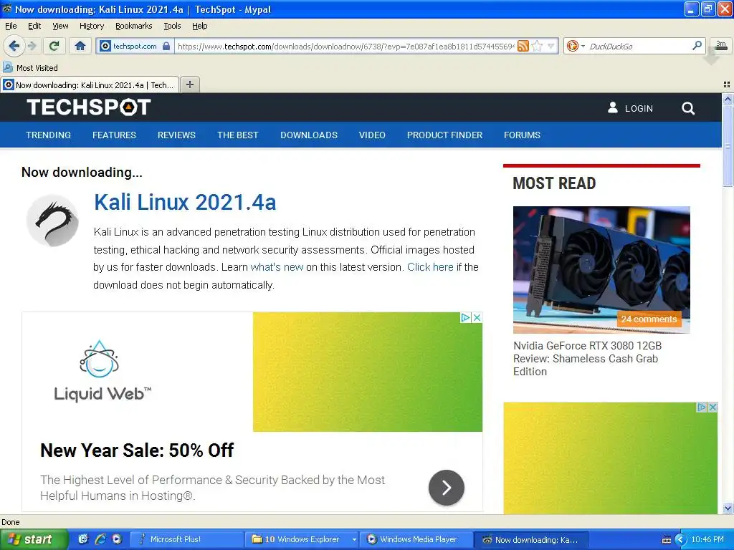This screenshot has height=550, width=734.
Task: Click the show desktop quick launch icon
Action: 83,539
